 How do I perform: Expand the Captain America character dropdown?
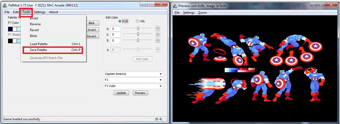133,74
